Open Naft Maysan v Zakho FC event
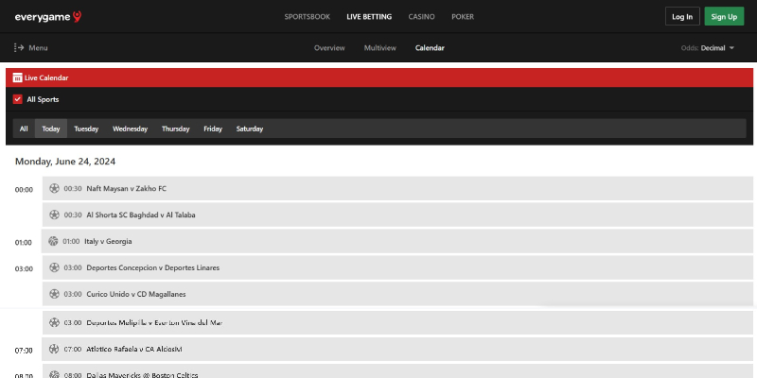Screen dimensions: 757x378 coord(397,188)
